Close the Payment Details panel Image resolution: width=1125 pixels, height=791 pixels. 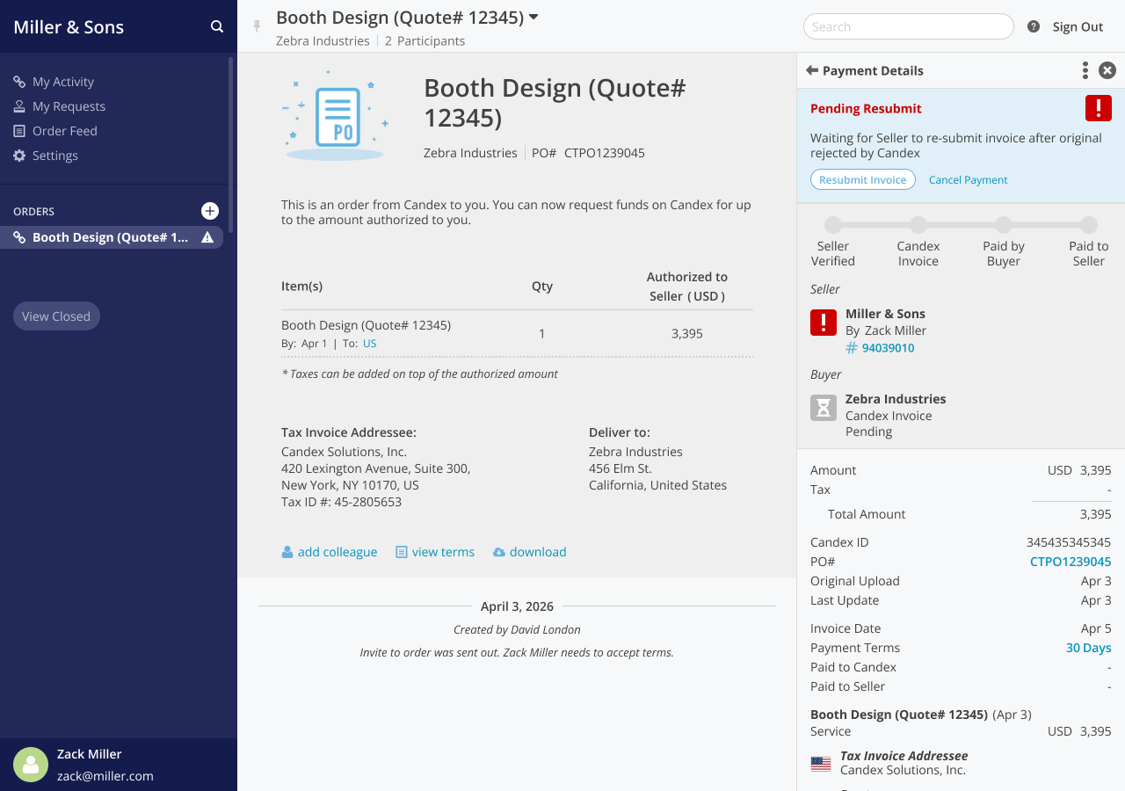[x=1107, y=70]
